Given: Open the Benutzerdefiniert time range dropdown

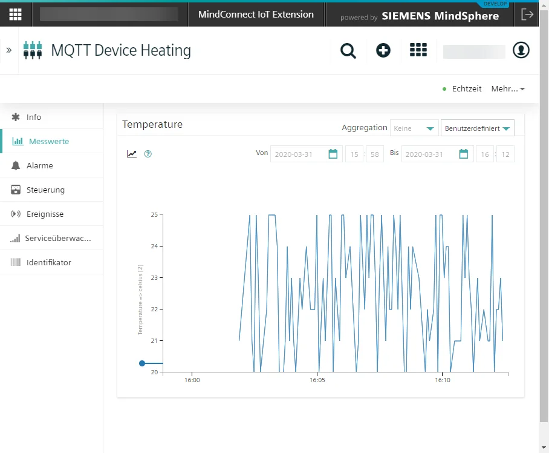Looking at the screenshot, I should pos(477,128).
